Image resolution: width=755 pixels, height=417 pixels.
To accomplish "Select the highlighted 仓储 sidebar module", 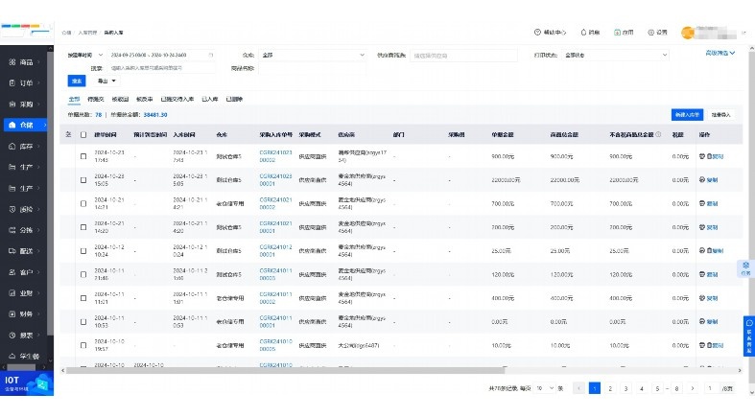I will click(x=25, y=125).
